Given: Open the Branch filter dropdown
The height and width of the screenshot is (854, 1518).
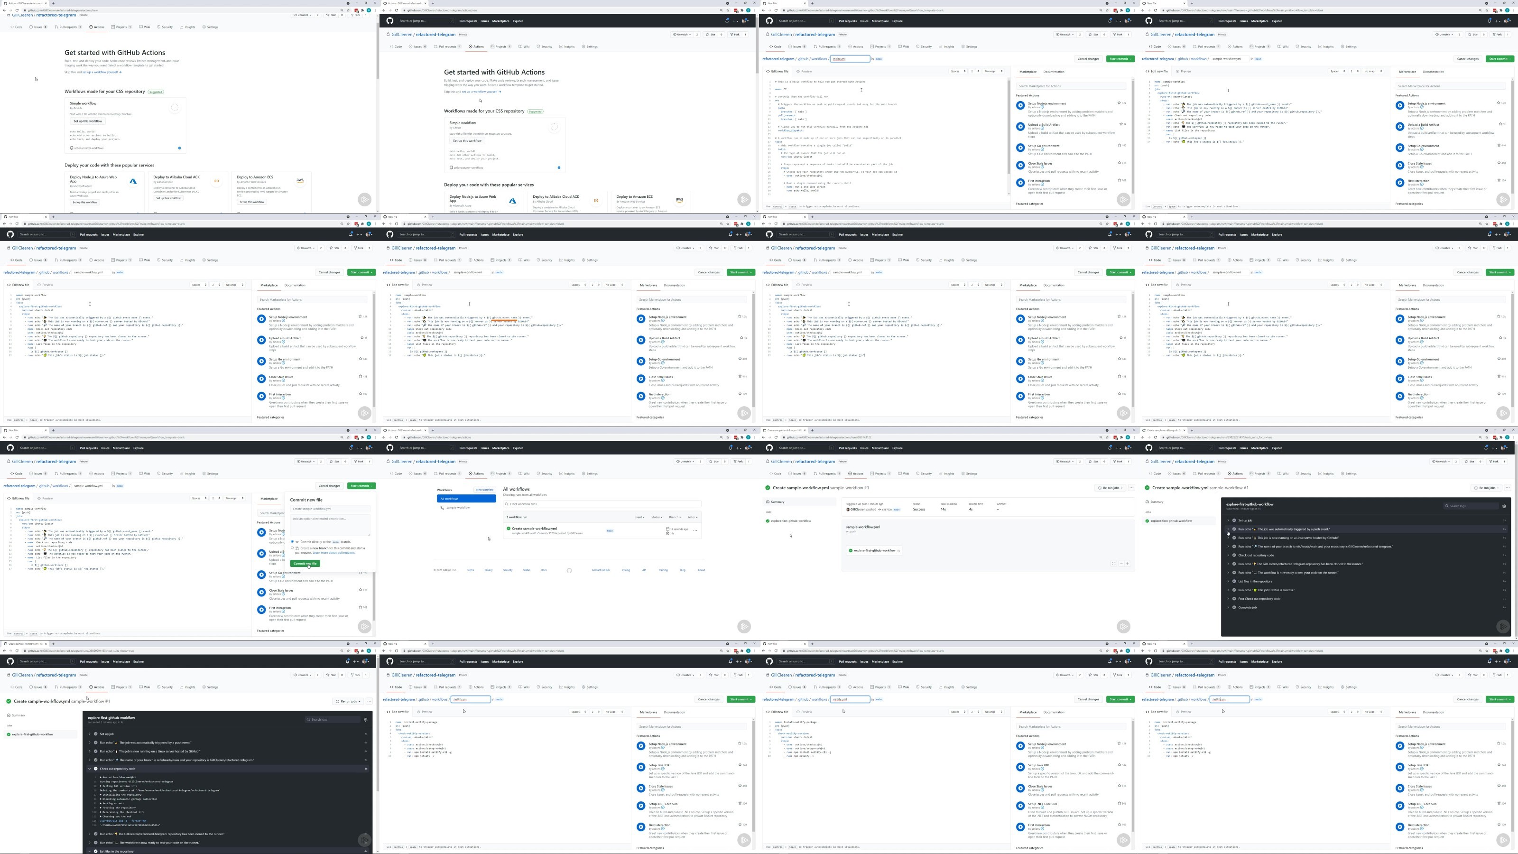Looking at the screenshot, I should [675, 517].
